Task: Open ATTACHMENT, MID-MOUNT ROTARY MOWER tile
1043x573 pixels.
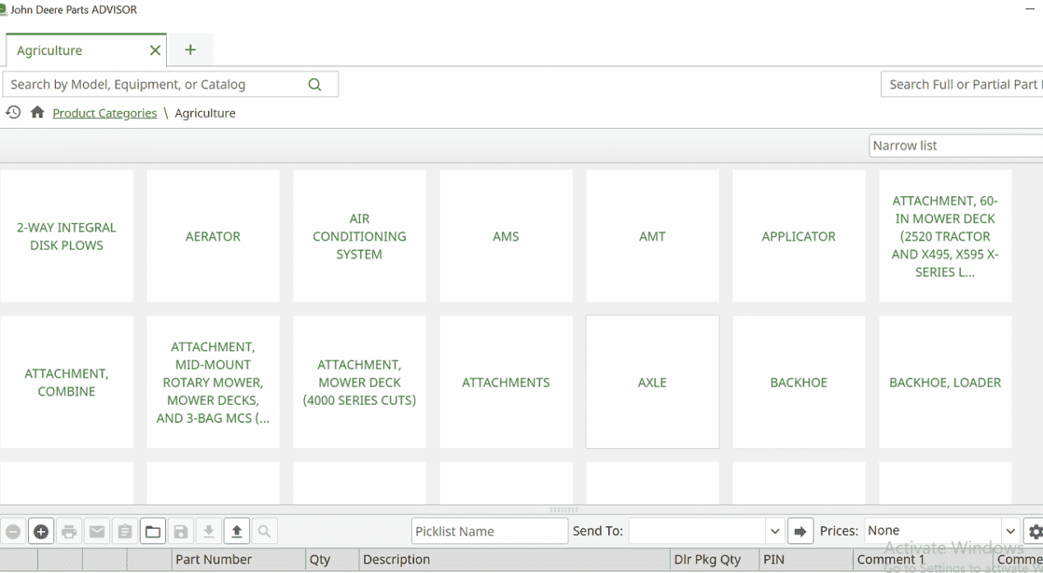Action: (x=213, y=383)
